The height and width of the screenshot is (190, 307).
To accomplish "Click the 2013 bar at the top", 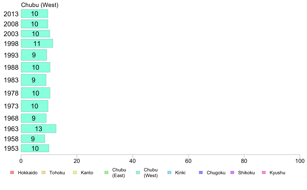I will [x=34, y=13].
